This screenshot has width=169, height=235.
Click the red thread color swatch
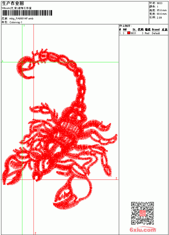(129, 33)
